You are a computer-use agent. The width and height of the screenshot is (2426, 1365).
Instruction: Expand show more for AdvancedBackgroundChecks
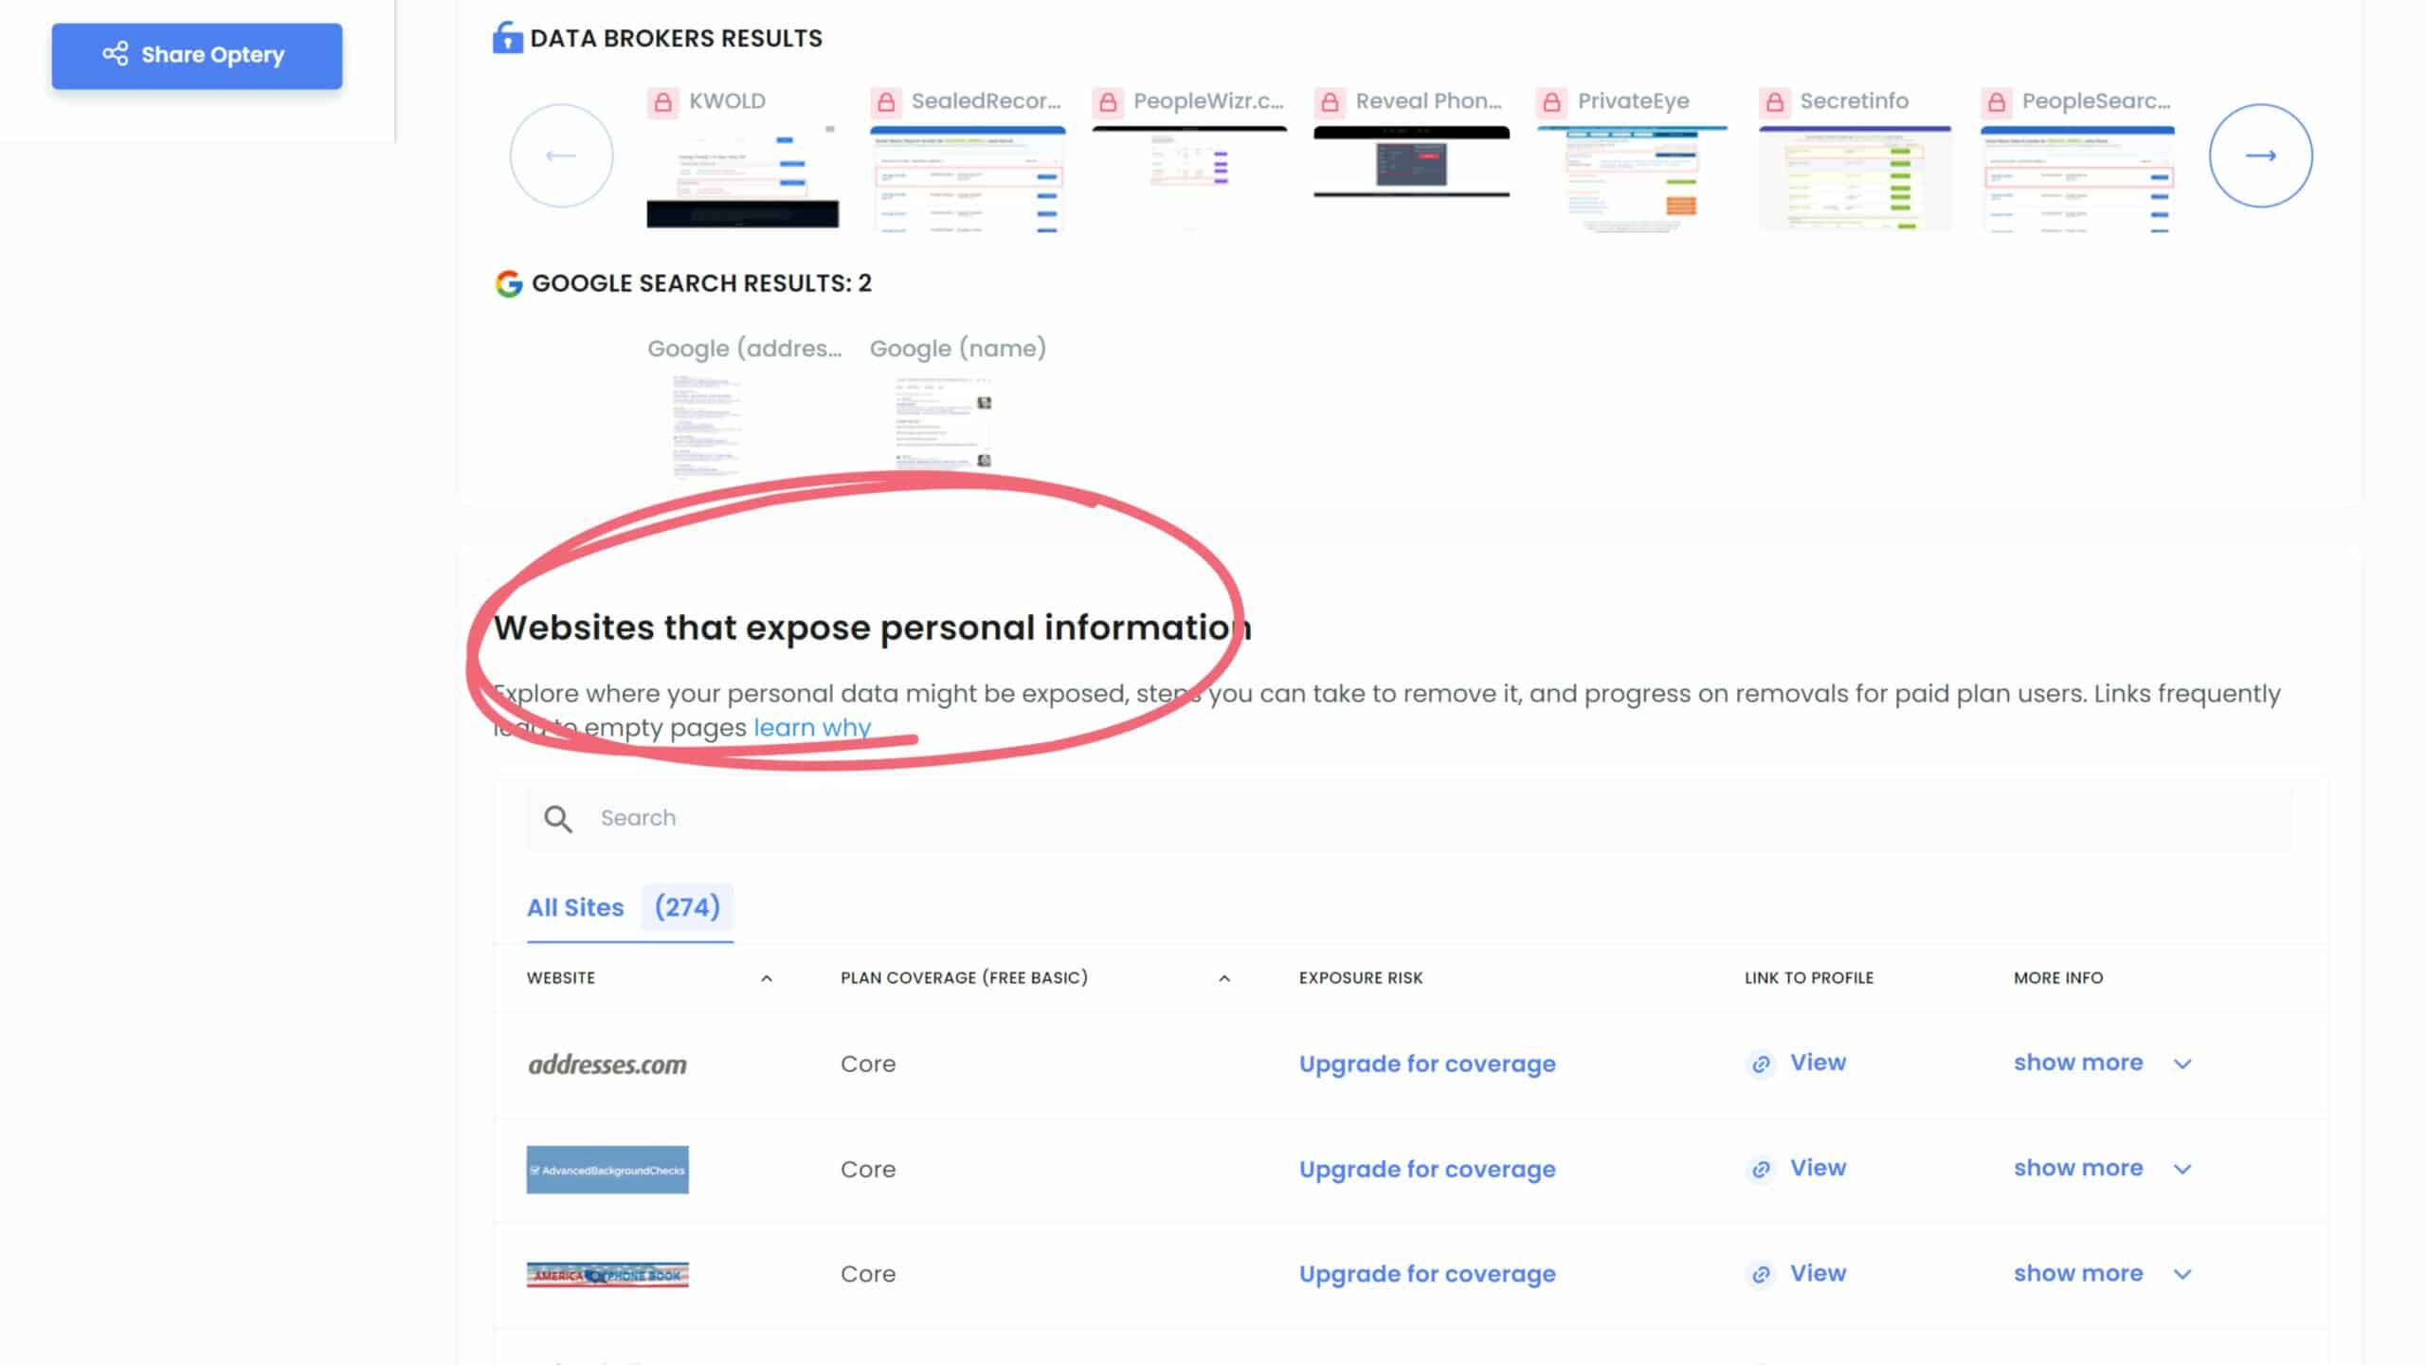2078,1168
